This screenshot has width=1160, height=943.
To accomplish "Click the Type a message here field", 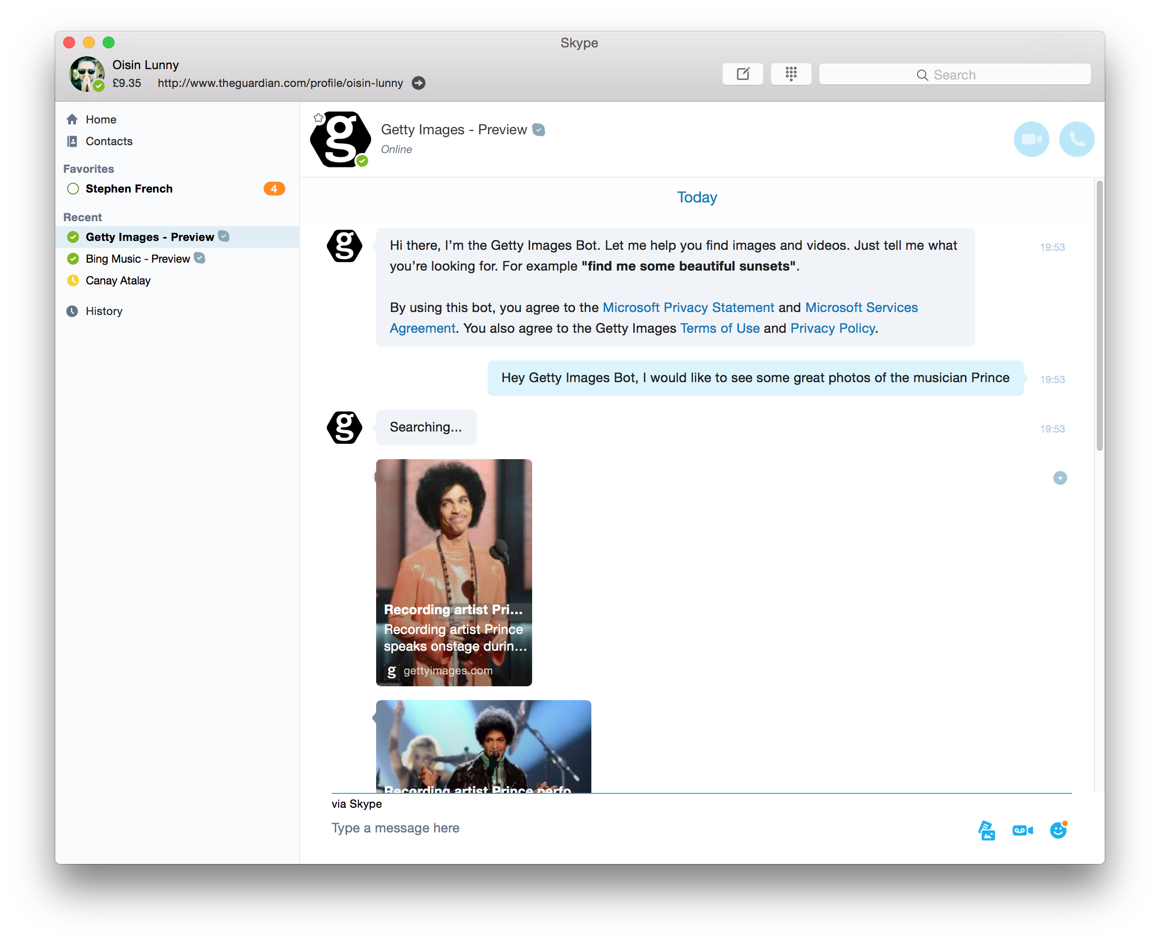I will [646, 828].
